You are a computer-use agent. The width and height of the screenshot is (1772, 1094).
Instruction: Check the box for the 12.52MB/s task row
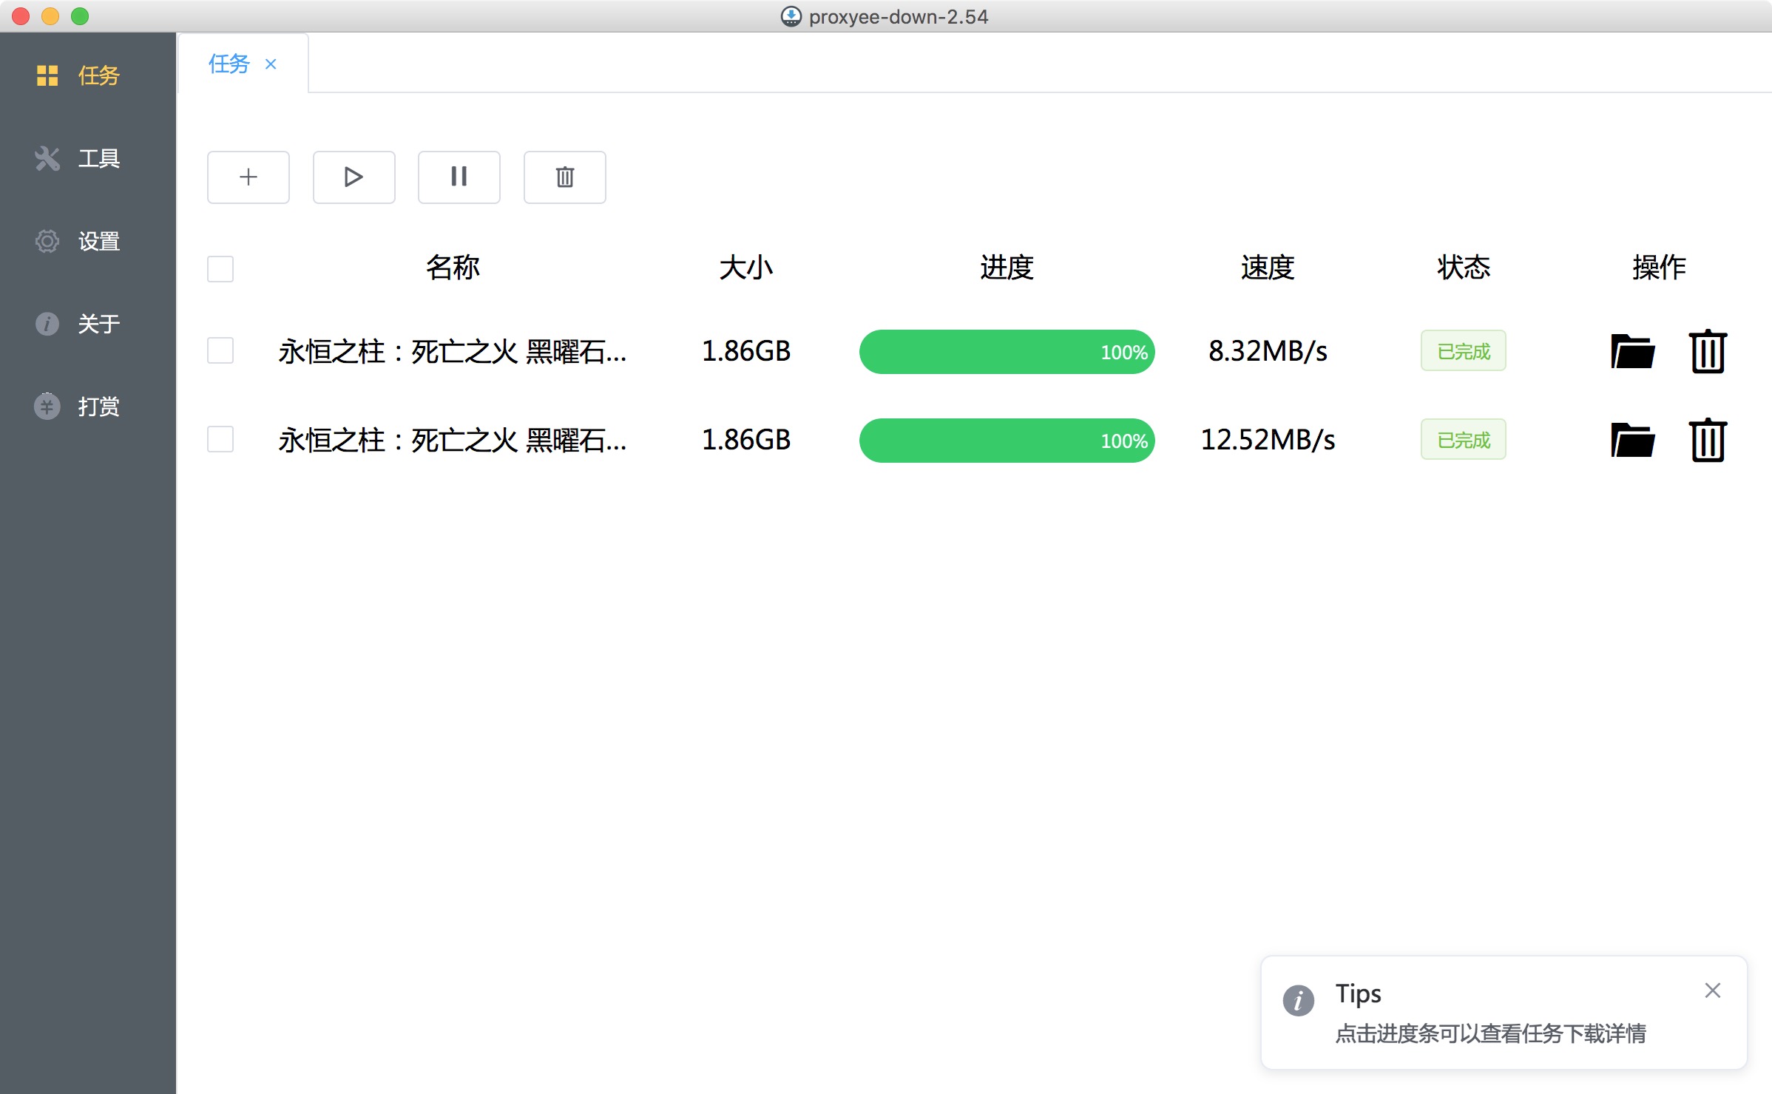pyautogui.click(x=220, y=439)
